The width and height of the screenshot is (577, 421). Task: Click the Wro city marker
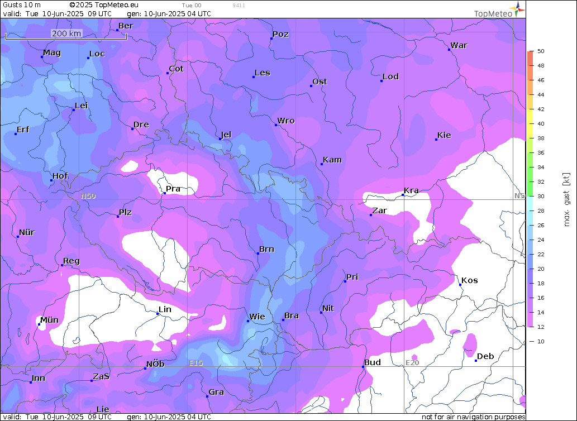(276, 125)
